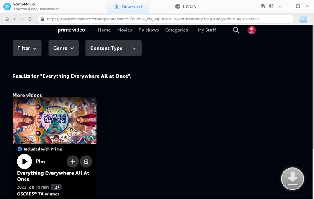Reload the page with refresh icon
314x199 pixels.
30,19
